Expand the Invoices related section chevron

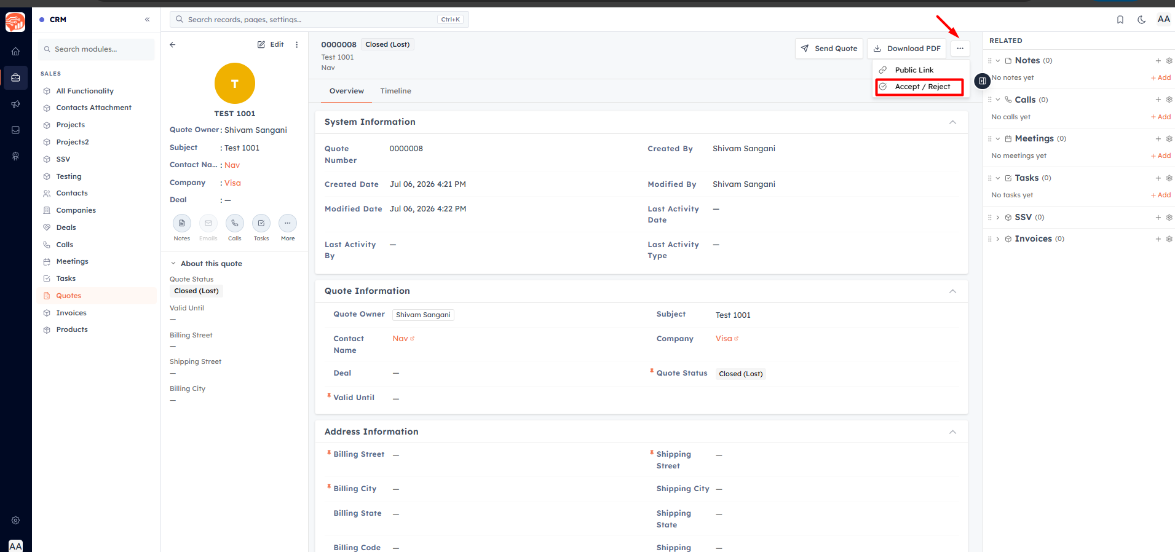[x=998, y=239]
